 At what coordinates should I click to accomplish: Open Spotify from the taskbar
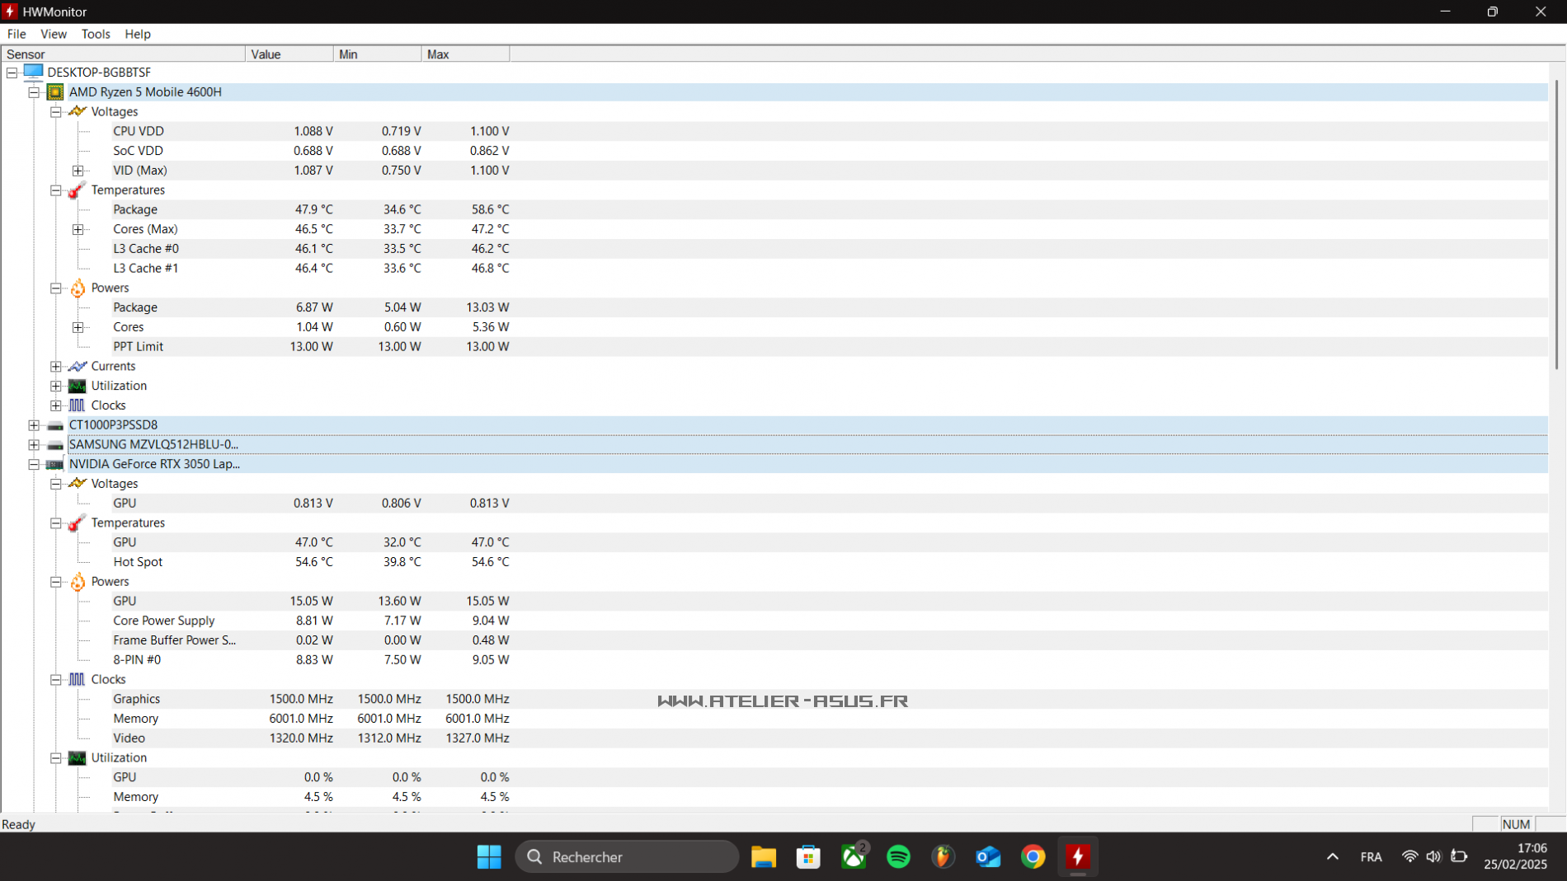click(898, 857)
